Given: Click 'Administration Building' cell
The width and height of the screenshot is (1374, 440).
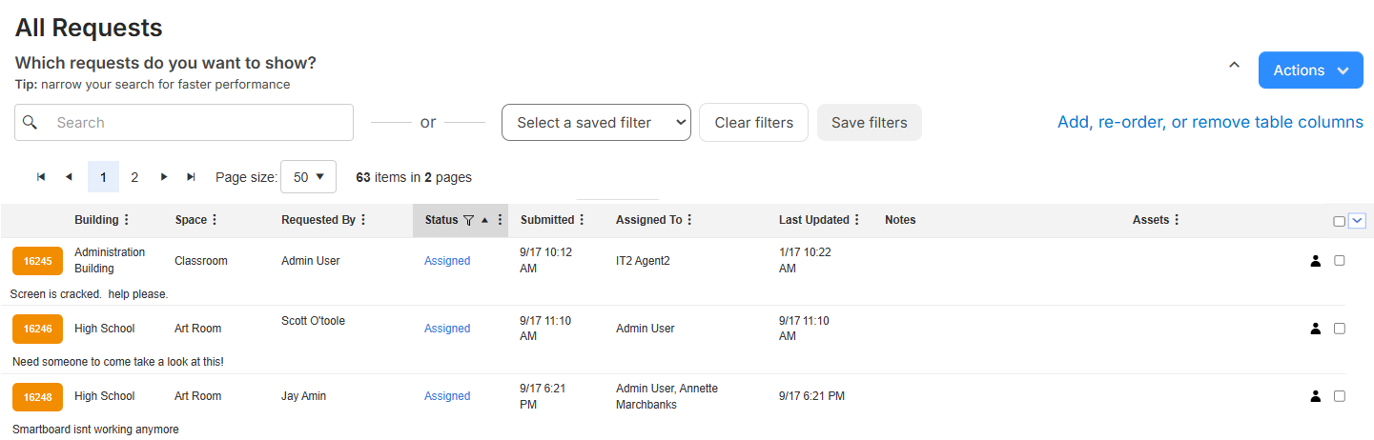Looking at the screenshot, I should pos(110,261).
